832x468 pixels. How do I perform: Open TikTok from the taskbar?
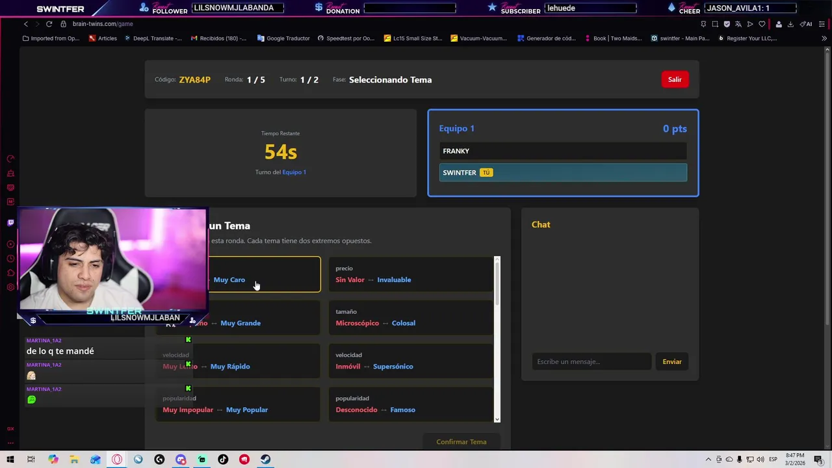pyautogui.click(x=223, y=460)
